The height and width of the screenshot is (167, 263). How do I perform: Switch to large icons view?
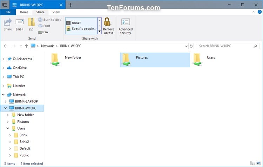click(x=258, y=163)
